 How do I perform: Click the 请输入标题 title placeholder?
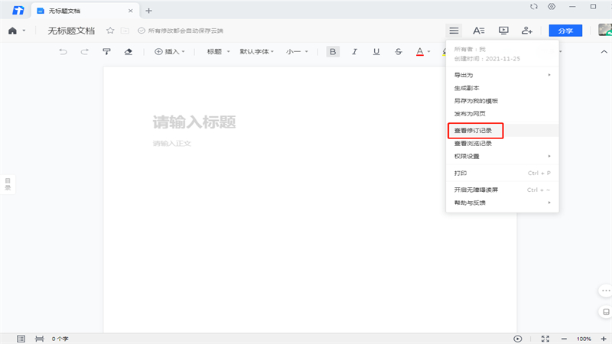click(x=194, y=122)
